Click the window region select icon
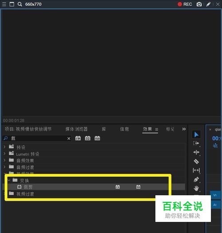The image size is (222, 233). click(x=12, y=4)
